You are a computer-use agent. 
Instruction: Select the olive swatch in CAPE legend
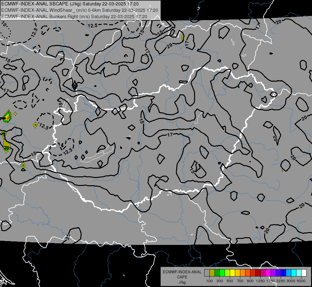click(x=212, y=273)
